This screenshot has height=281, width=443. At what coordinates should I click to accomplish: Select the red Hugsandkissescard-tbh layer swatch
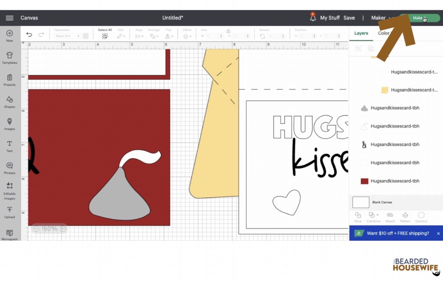tap(365, 181)
